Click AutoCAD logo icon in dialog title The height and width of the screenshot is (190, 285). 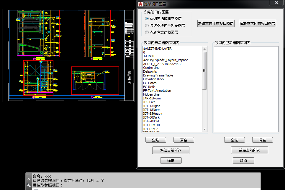[x=140, y=4]
